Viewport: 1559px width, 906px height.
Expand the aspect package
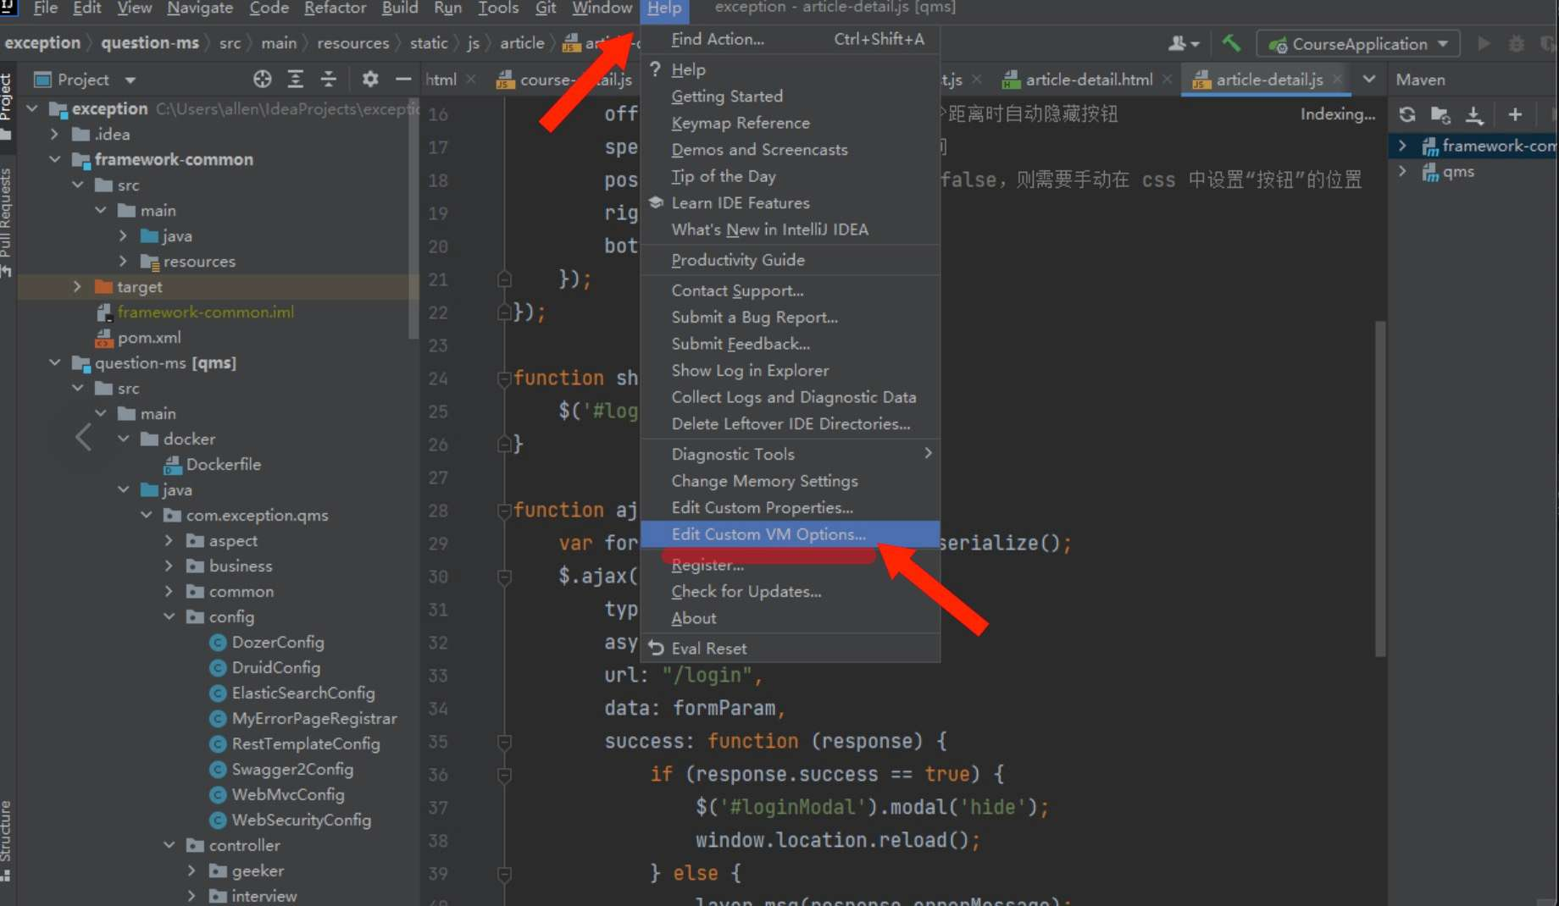pos(169,540)
